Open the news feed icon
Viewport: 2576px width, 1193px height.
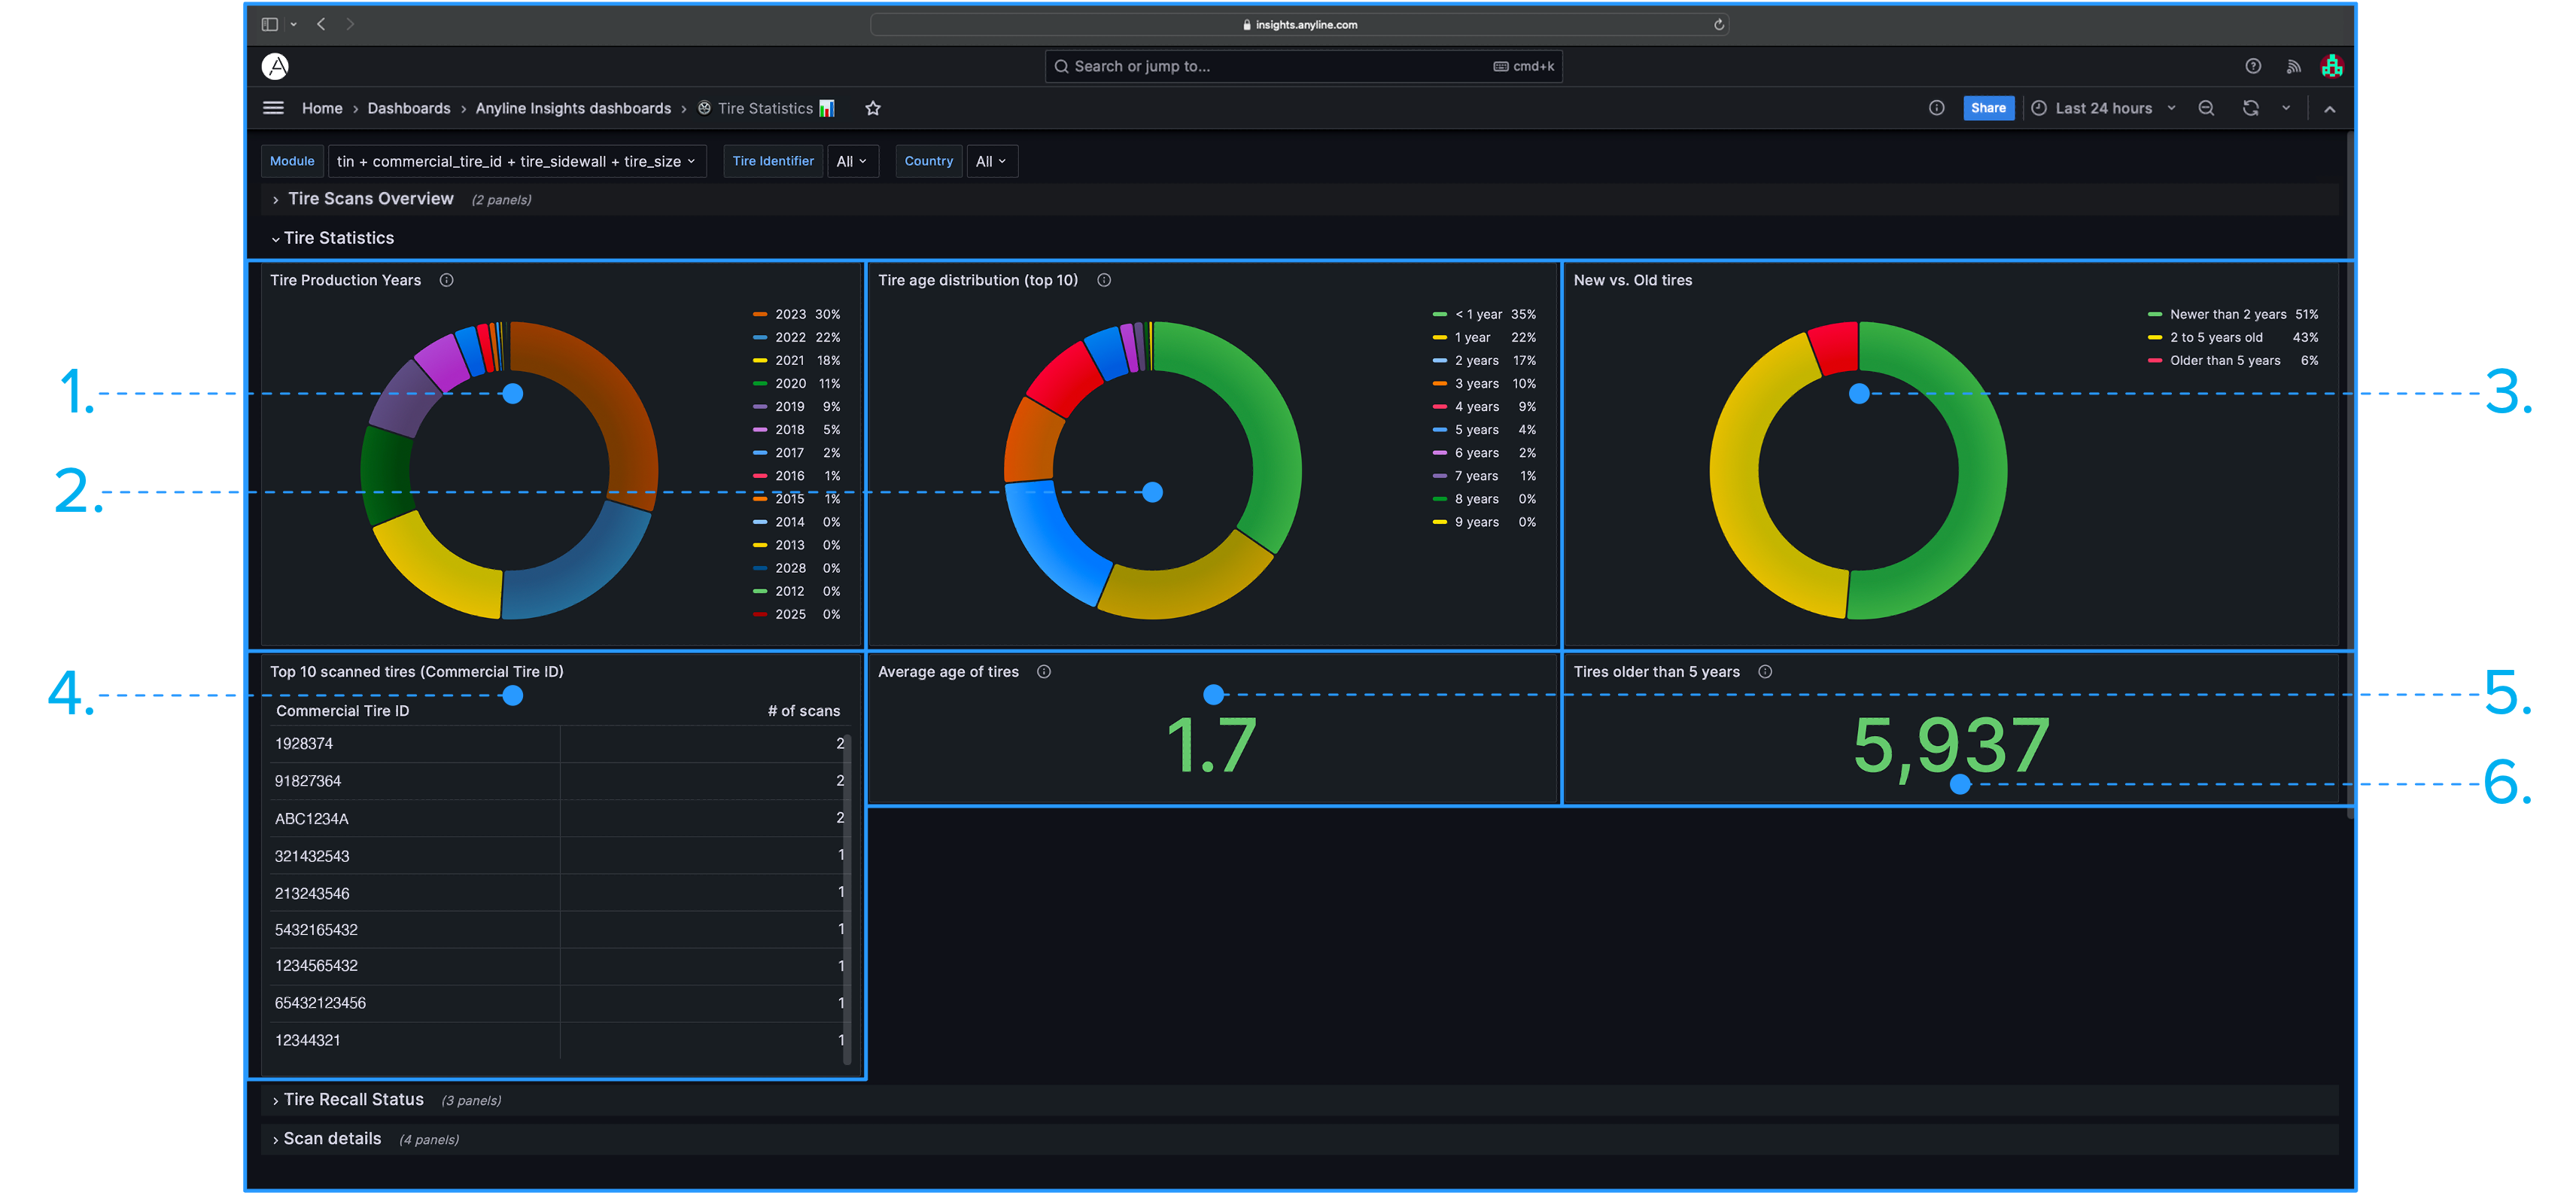coord(2293,66)
